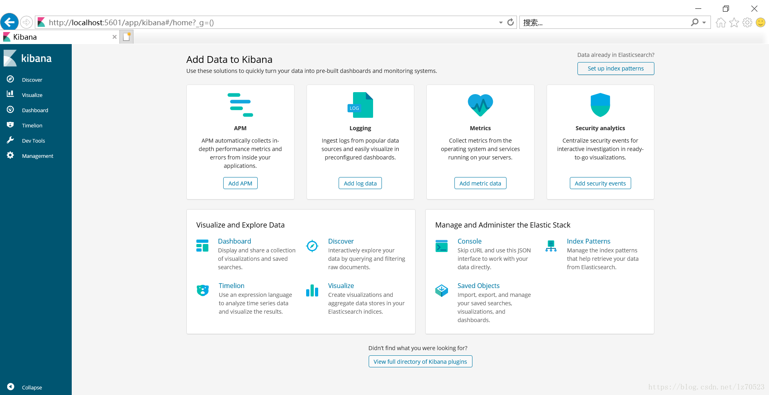Go back with browser back arrow
The image size is (769, 395).
click(10, 22)
